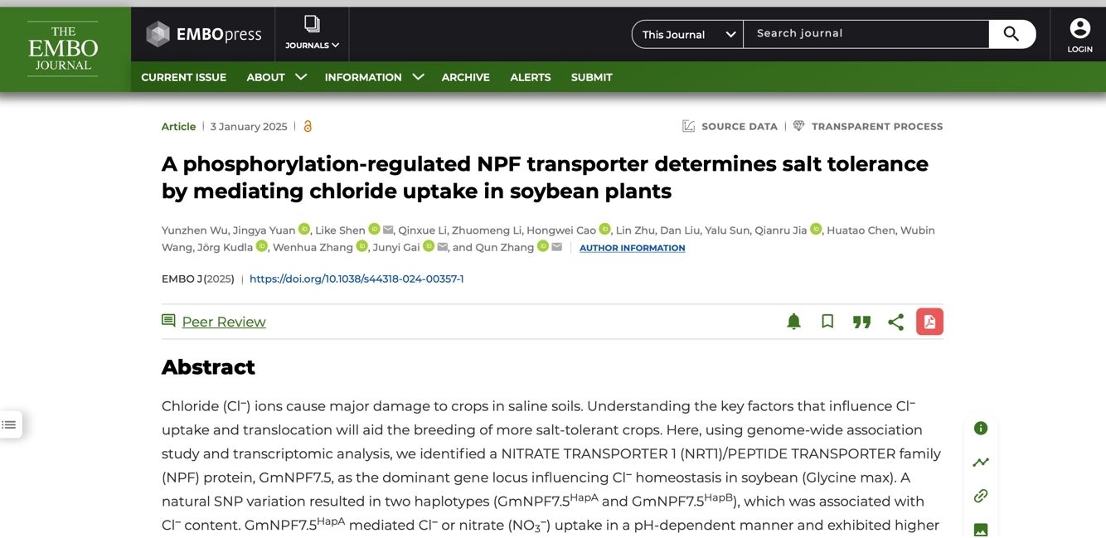Click the Author Information link
Image resolution: width=1106 pixels, height=538 pixels.
click(632, 248)
